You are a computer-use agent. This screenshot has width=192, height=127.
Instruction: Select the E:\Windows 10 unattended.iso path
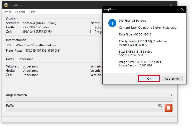35,45
